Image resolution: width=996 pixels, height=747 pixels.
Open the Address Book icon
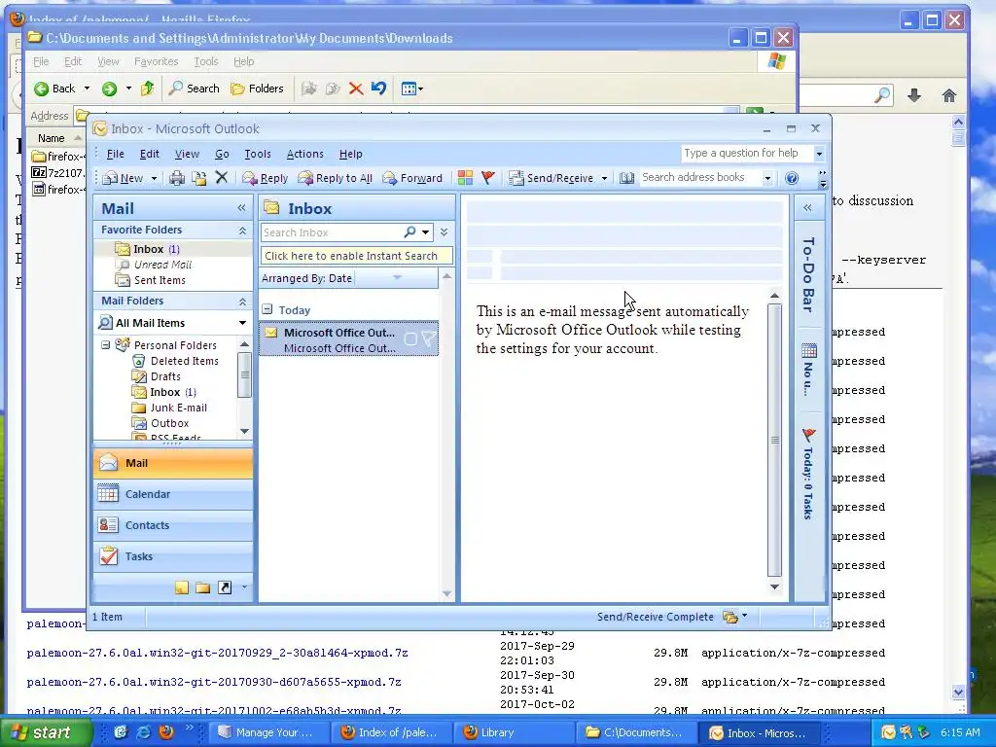pos(626,178)
